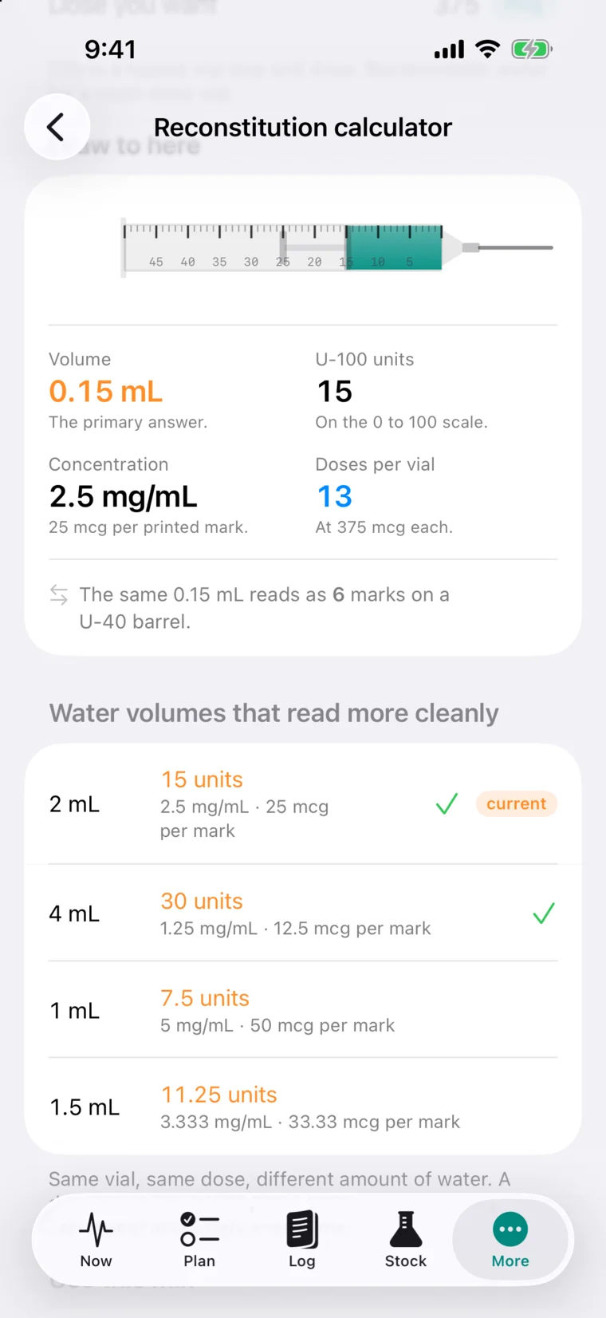606x1318 pixels.
Task: Tap the Wi-Fi status icon
Action: tap(487, 49)
